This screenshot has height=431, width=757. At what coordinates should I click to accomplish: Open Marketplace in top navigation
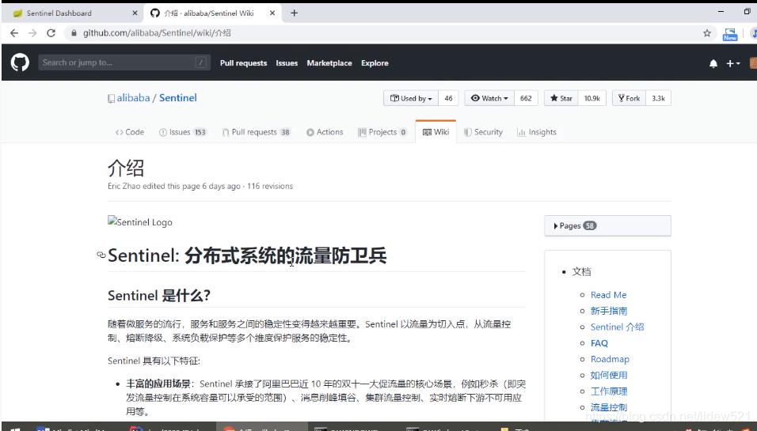click(x=329, y=63)
